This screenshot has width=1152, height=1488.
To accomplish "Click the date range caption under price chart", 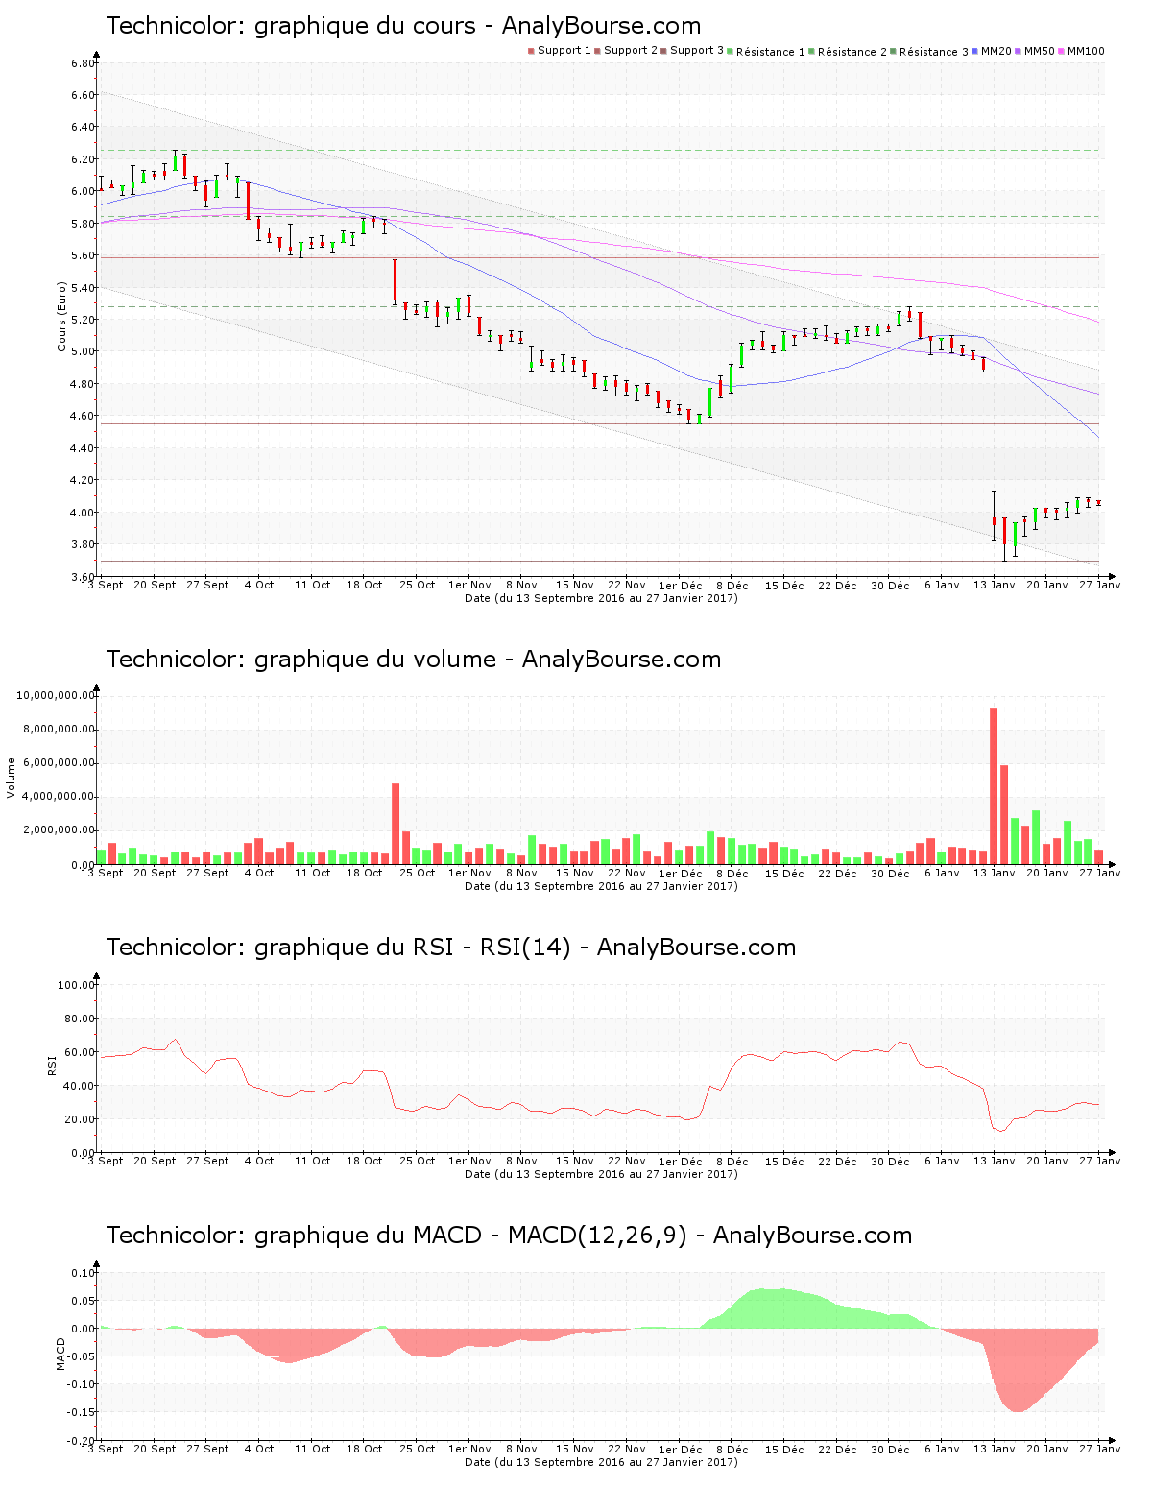I will coord(601,598).
